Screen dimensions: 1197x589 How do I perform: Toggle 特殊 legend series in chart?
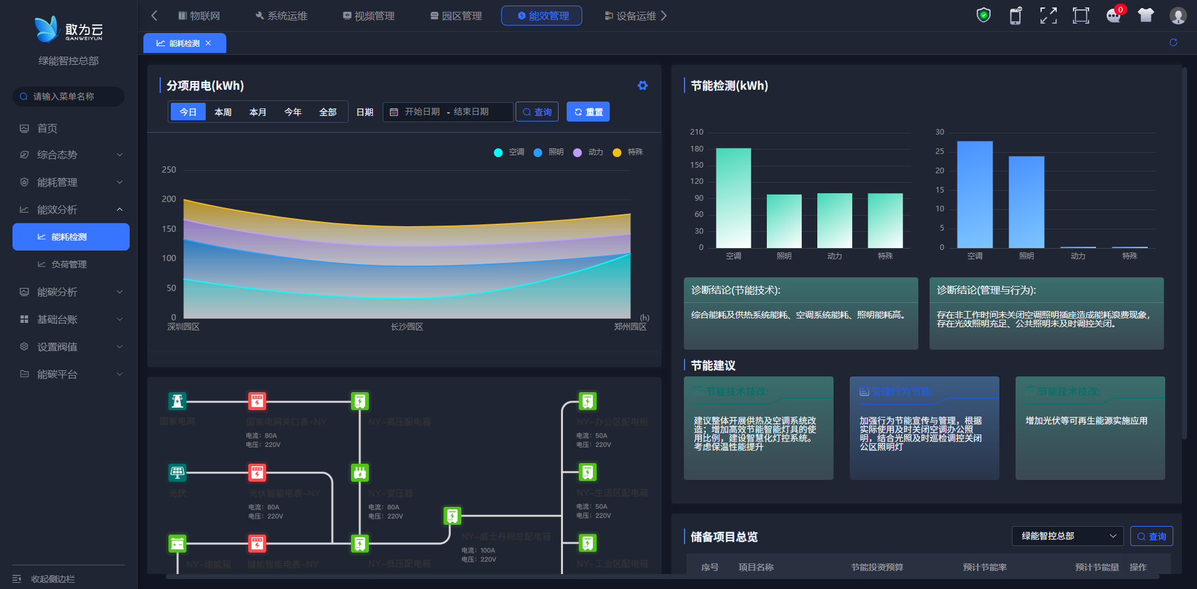(628, 152)
